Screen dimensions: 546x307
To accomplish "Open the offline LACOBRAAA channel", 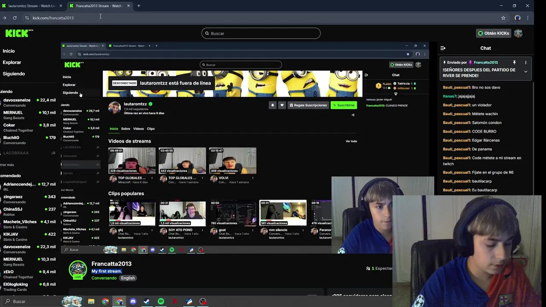I will pyautogui.click(x=28, y=153).
